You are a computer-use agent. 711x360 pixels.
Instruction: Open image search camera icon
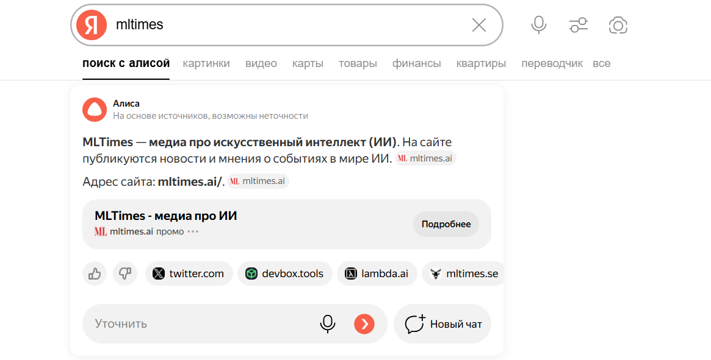click(618, 25)
